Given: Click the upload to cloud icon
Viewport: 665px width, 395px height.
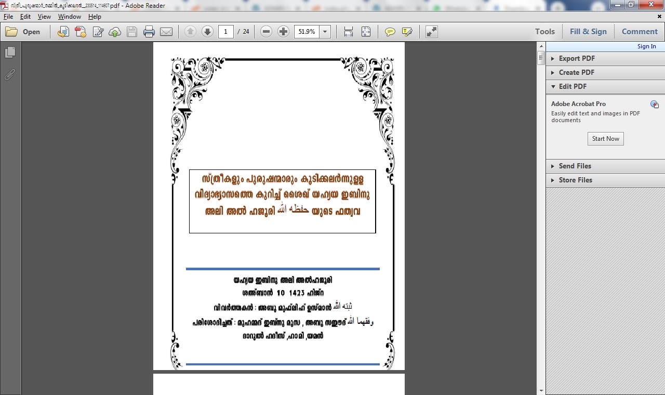Looking at the screenshot, I should (x=115, y=32).
